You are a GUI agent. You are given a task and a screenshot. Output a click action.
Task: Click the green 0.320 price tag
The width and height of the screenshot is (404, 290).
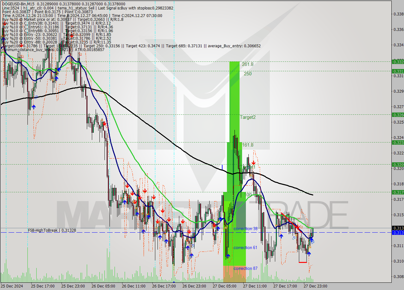(398, 164)
